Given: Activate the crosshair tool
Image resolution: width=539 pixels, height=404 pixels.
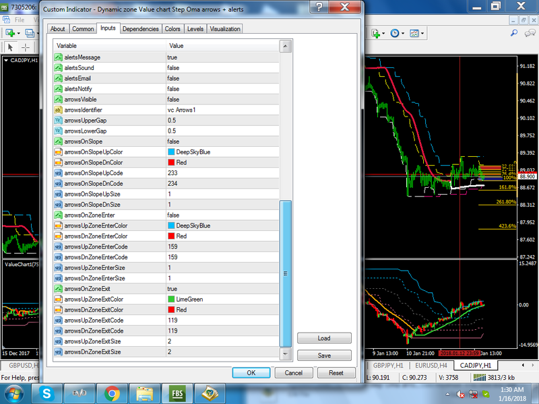Looking at the screenshot, I should (x=26, y=47).
